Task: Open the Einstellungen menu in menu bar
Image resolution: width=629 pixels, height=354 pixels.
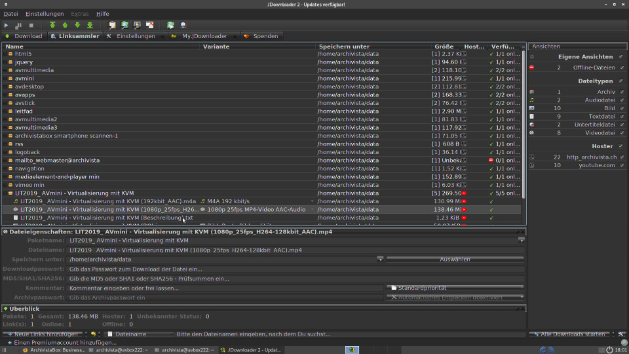Action: (x=45, y=14)
